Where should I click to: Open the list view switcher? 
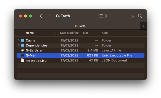(x=103, y=16)
